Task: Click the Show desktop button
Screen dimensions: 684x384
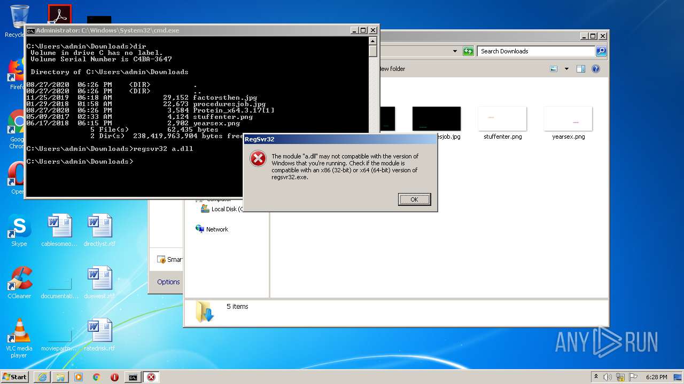Action: coord(678,377)
